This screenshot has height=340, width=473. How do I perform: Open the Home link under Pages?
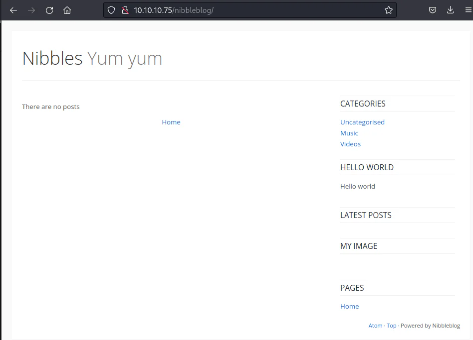[349, 306]
